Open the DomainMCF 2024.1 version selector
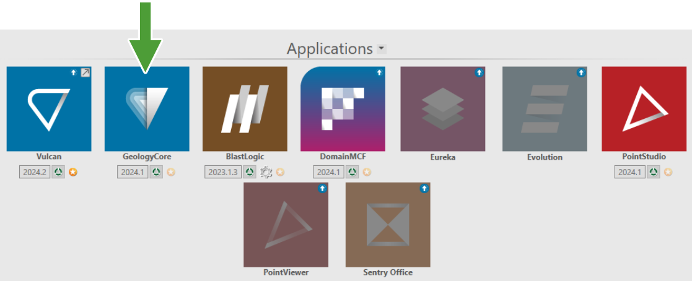 pos(329,172)
